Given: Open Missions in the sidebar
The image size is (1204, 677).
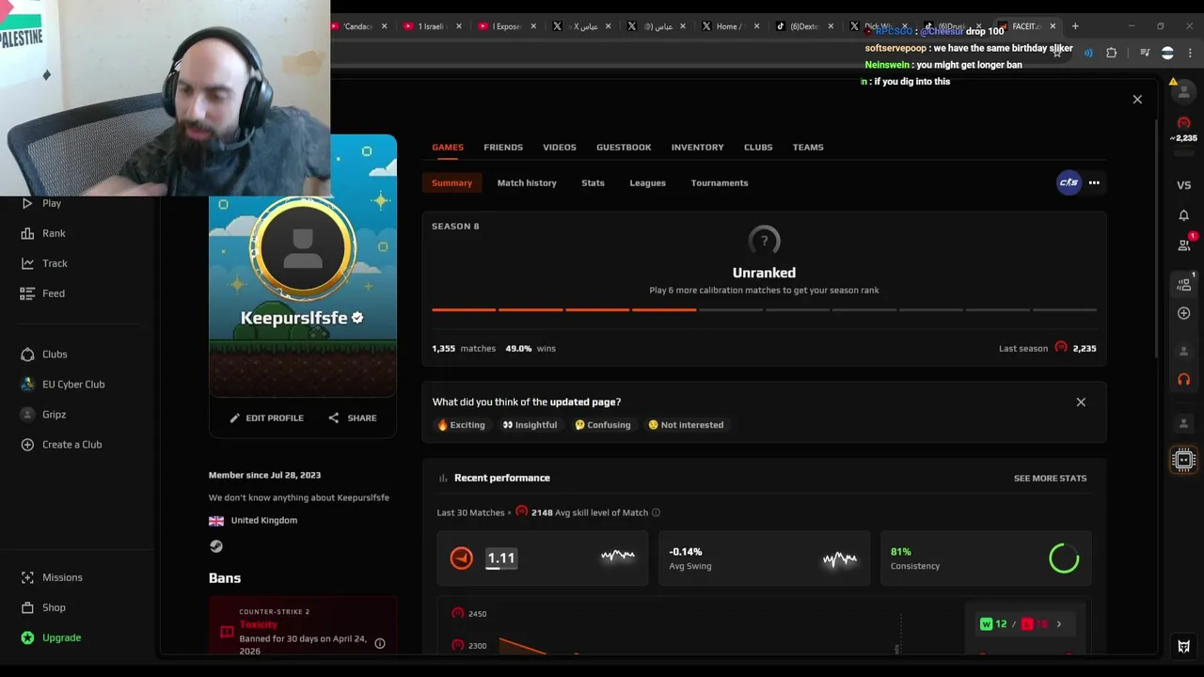Looking at the screenshot, I should [x=51, y=577].
